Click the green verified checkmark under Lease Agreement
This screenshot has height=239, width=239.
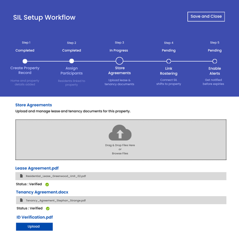(x=47, y=184)
